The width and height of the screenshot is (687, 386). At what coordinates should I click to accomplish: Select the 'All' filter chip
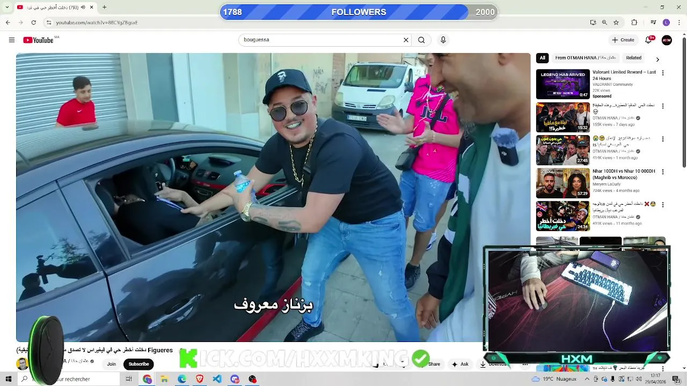click(x=542, y=58)
